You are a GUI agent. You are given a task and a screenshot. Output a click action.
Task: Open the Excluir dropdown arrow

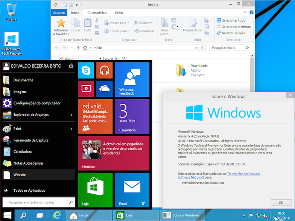151,23
